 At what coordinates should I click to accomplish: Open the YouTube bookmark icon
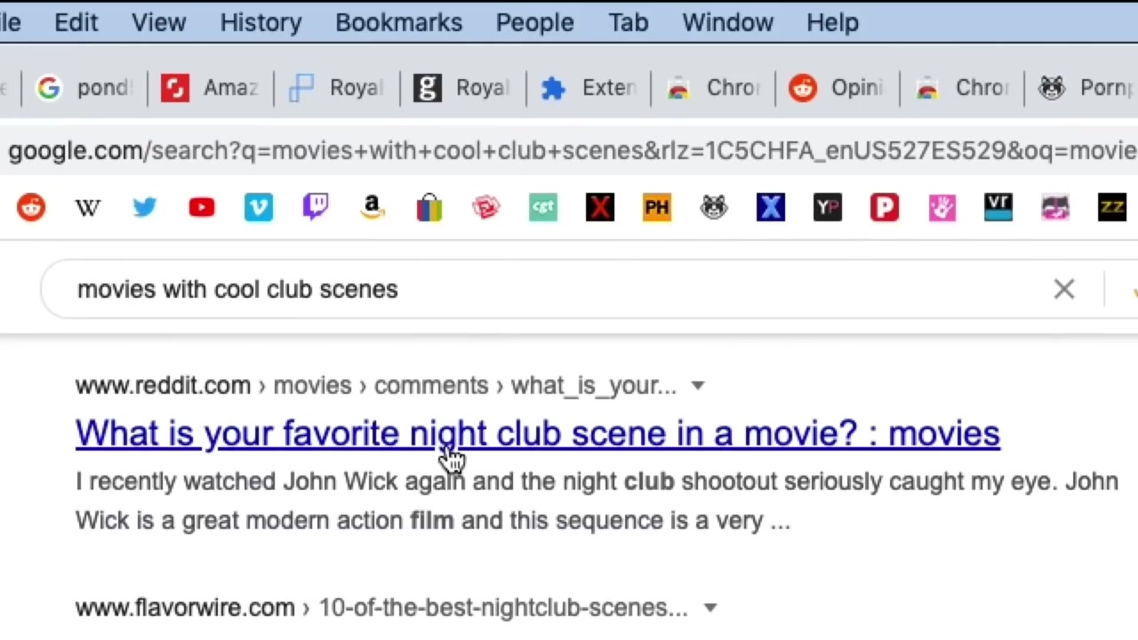coord(202,208)
